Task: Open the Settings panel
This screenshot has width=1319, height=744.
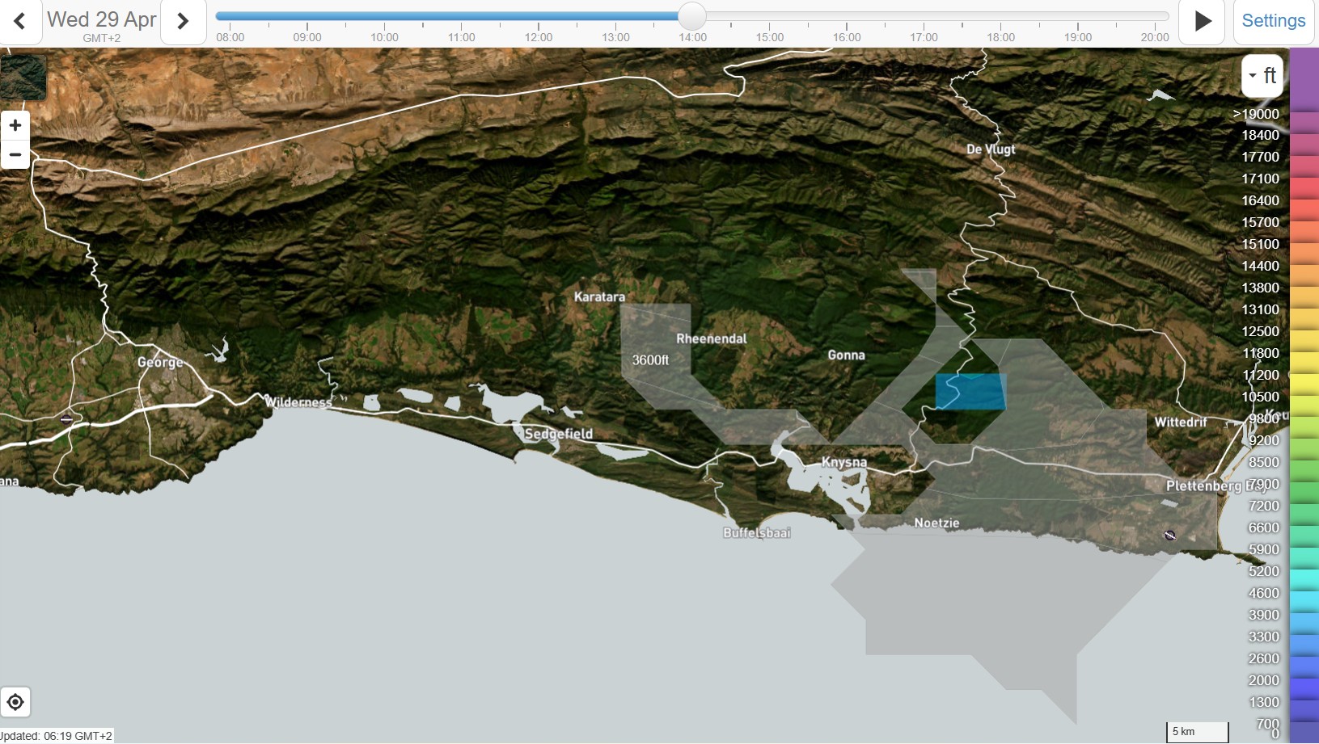Action: 1273,21
